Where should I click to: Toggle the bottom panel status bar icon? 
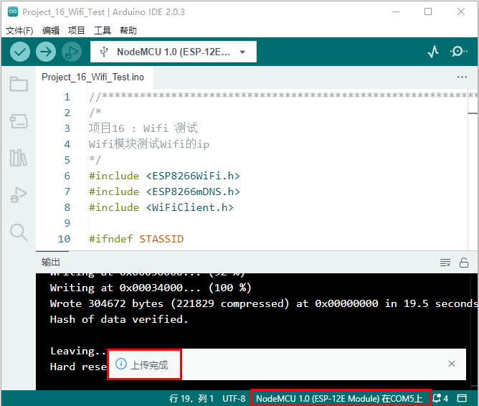(462, 398)
